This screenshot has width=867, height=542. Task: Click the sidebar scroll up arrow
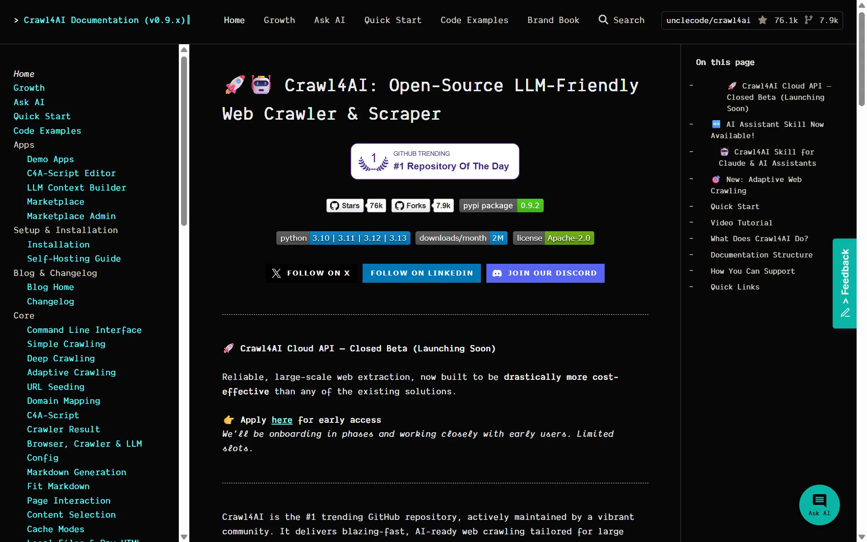click(184, 49)
